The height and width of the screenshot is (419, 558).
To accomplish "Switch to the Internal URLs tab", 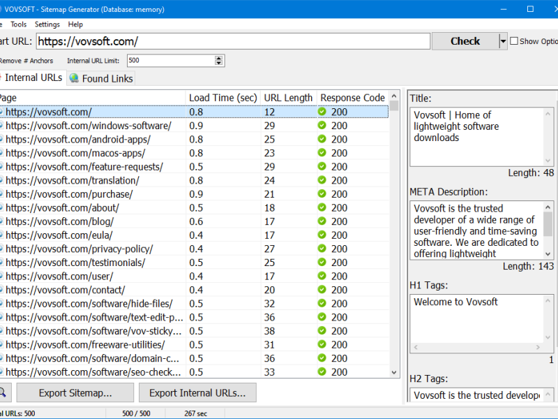I will [x=32, y=78].
